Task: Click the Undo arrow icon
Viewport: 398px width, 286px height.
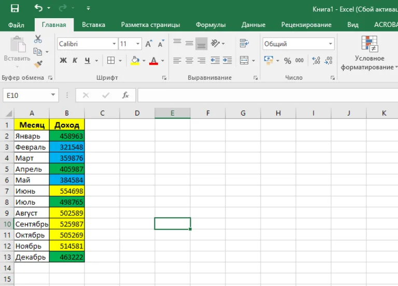Action: 38,8
